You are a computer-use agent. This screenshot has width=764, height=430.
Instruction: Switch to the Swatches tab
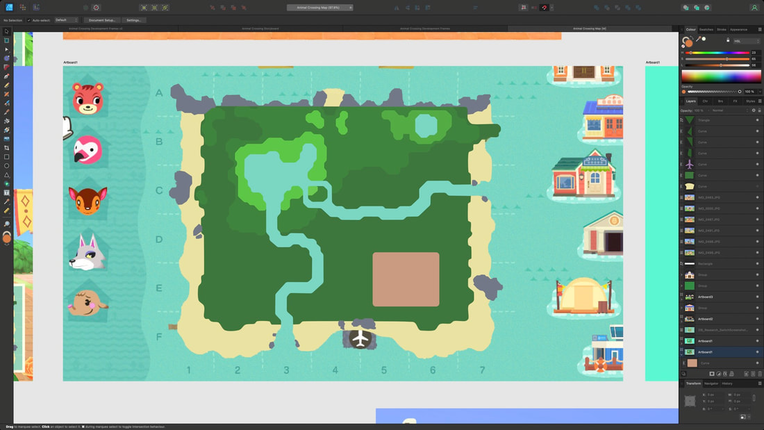706,29
